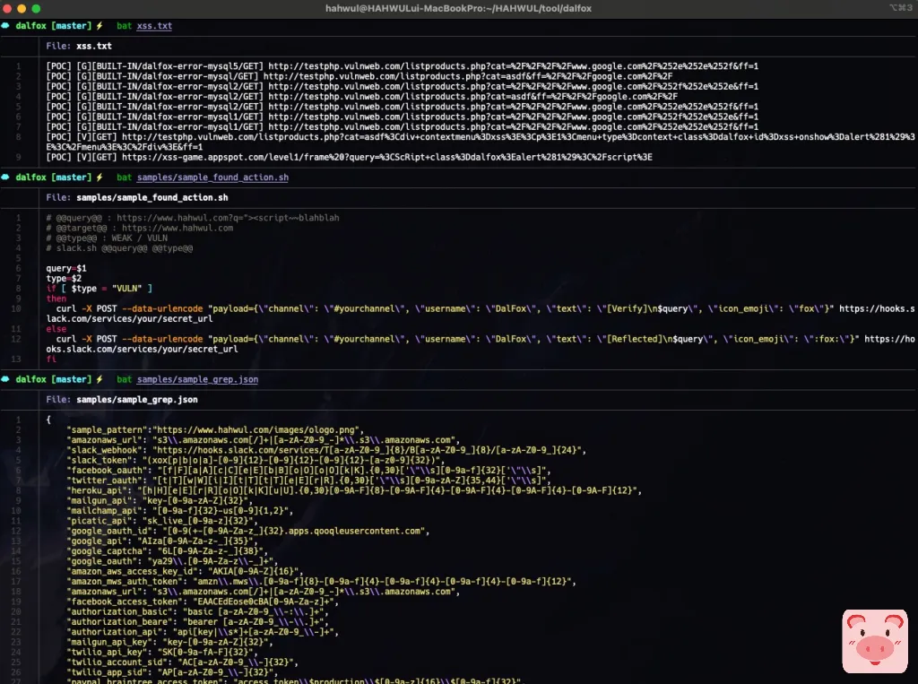Click the 'amazon_mws_auth_token' JSON entry

coord(322,582)
